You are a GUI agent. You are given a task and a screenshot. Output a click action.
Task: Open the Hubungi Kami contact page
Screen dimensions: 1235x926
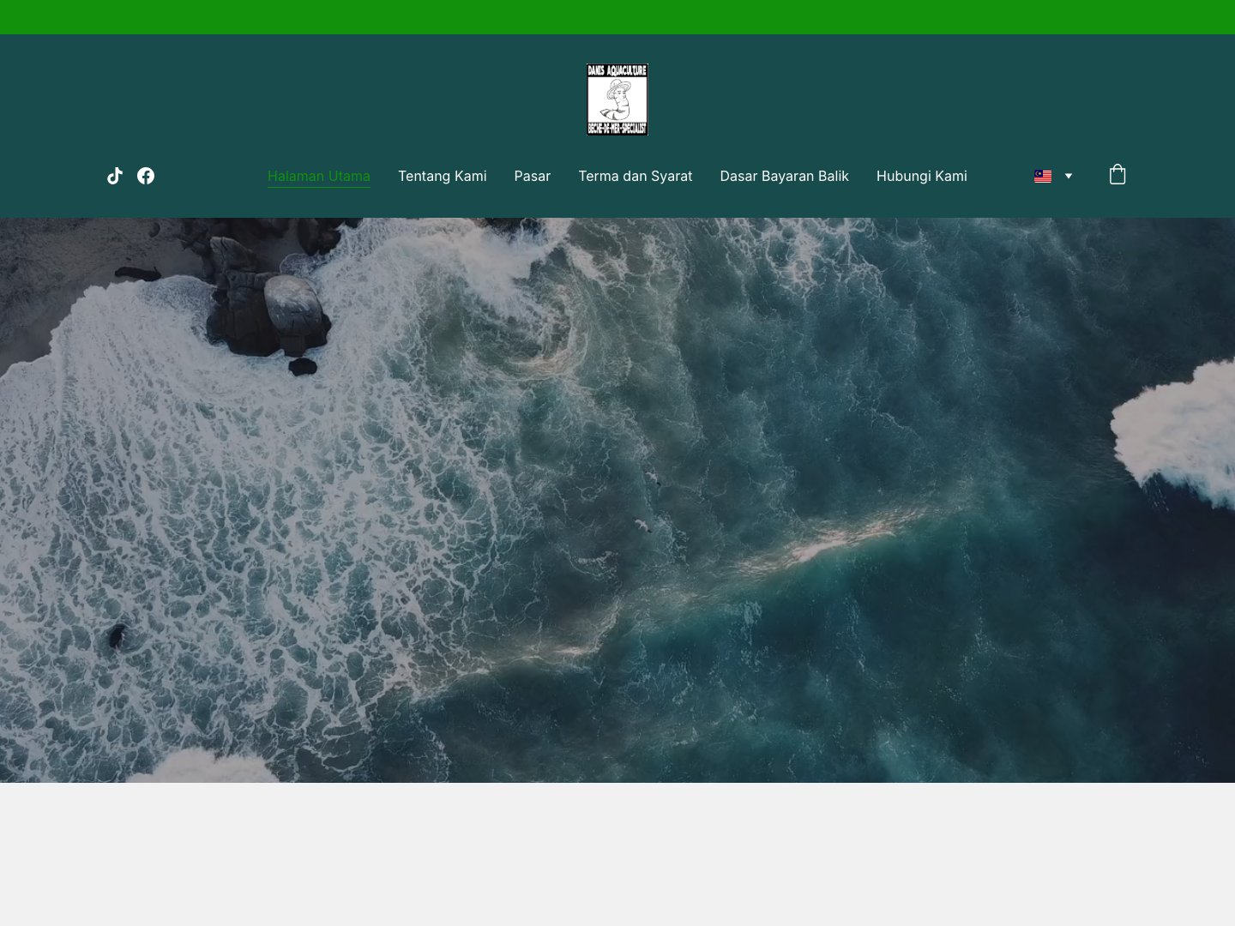coord(922,176)
